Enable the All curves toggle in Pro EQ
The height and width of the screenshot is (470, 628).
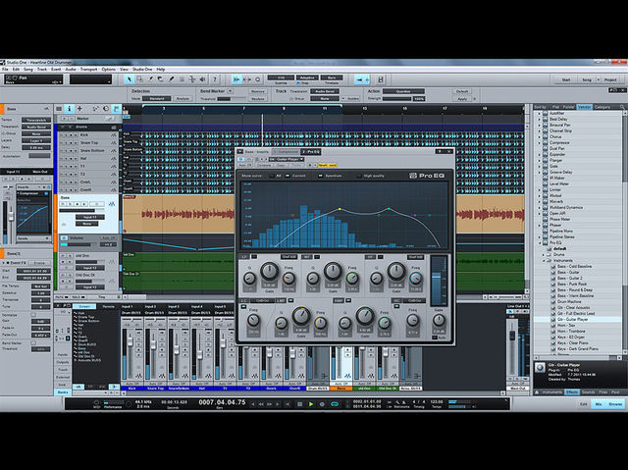(273, 176)
